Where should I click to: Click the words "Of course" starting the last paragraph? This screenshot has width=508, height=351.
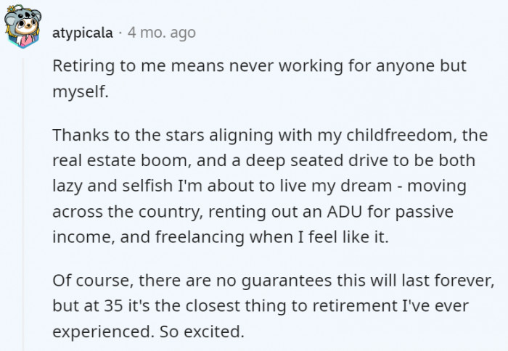point(93,281)
